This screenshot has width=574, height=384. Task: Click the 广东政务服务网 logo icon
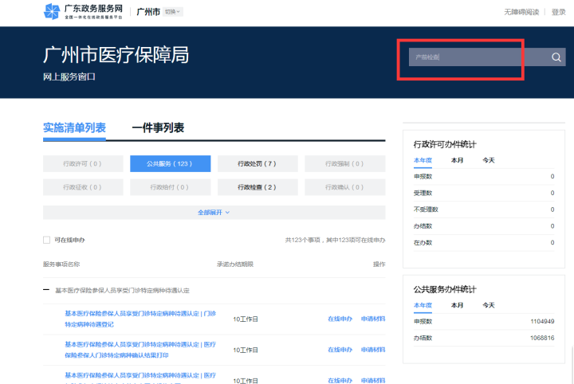click(52, 11)
